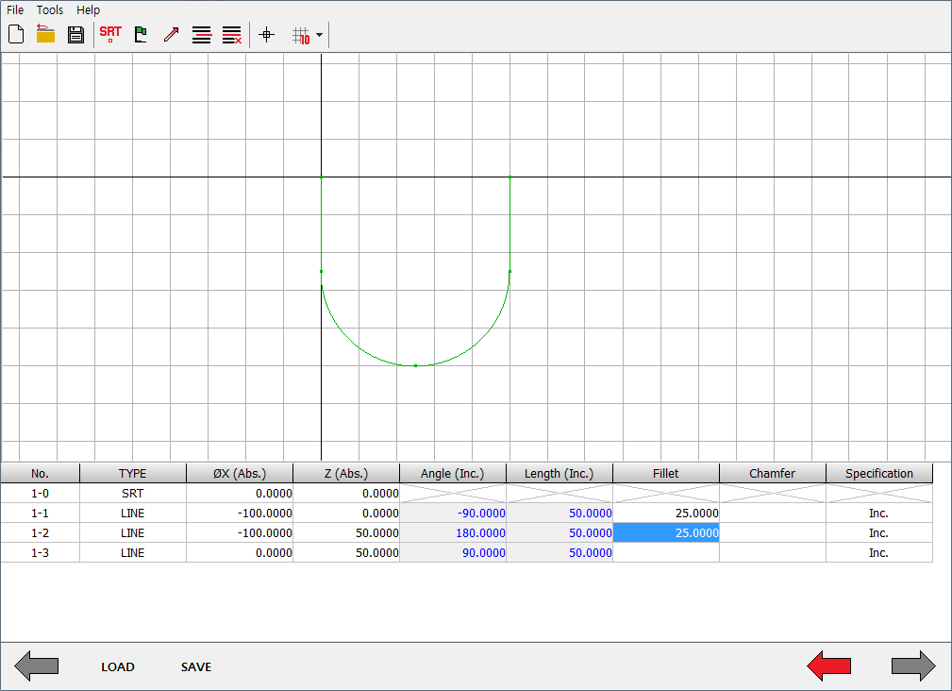This screenshot has height=691, width=952.
Task: Click the Inc. specification cell in row 1-3
Action: coord(879,552)
